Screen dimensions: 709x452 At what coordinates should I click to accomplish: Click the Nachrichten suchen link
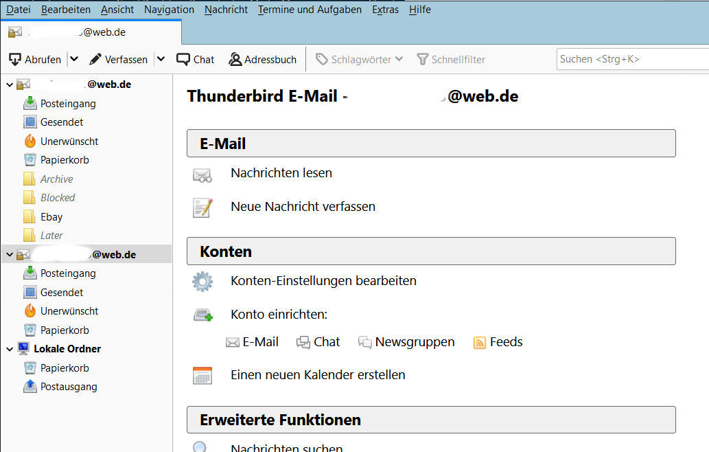click(287, 447)
